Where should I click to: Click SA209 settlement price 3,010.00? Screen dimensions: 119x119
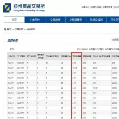[x=20, y=88]
